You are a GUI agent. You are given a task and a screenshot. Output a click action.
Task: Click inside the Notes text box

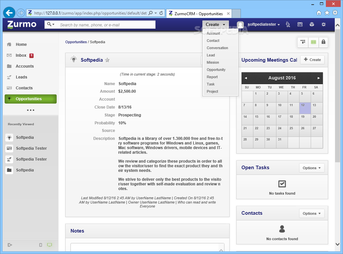tap(147, 247)
